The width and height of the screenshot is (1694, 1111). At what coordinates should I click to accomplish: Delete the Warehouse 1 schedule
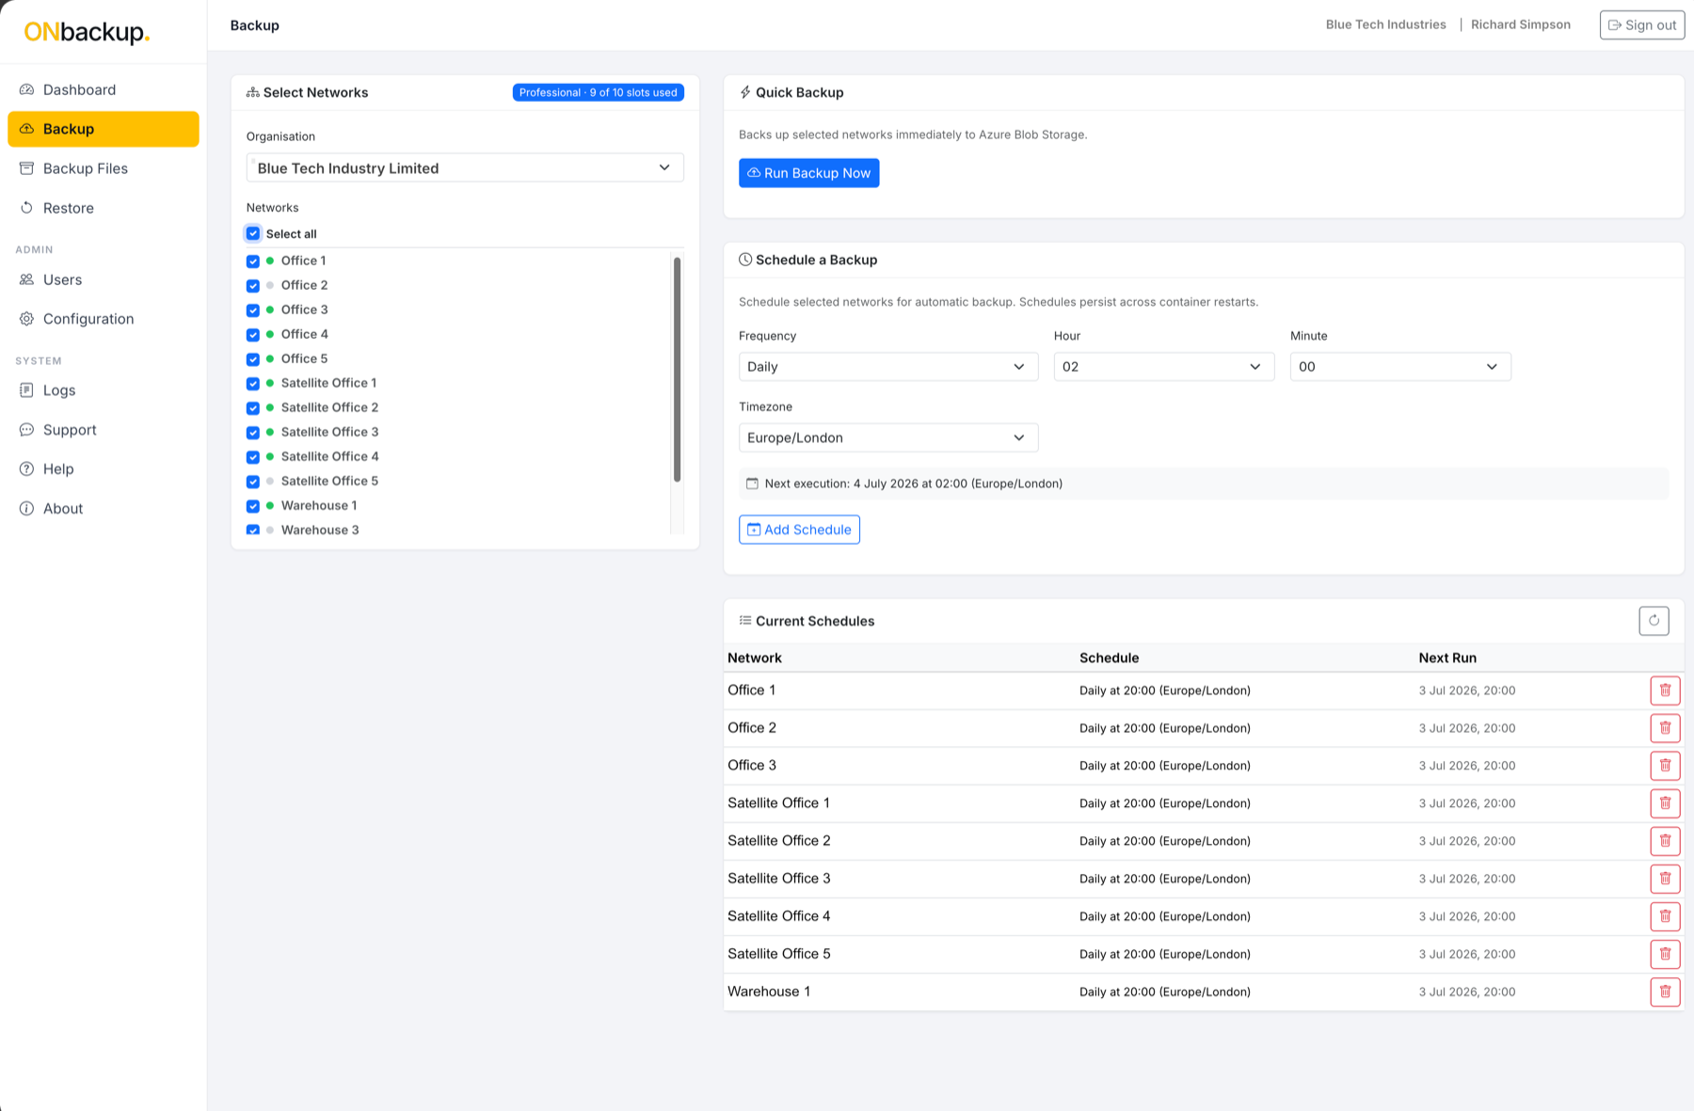tap(1665, 992)
